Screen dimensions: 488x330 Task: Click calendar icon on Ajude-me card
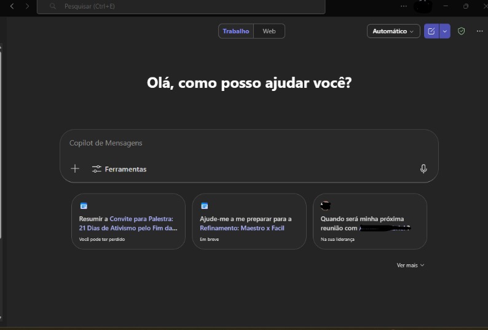(x=205, y=206)
